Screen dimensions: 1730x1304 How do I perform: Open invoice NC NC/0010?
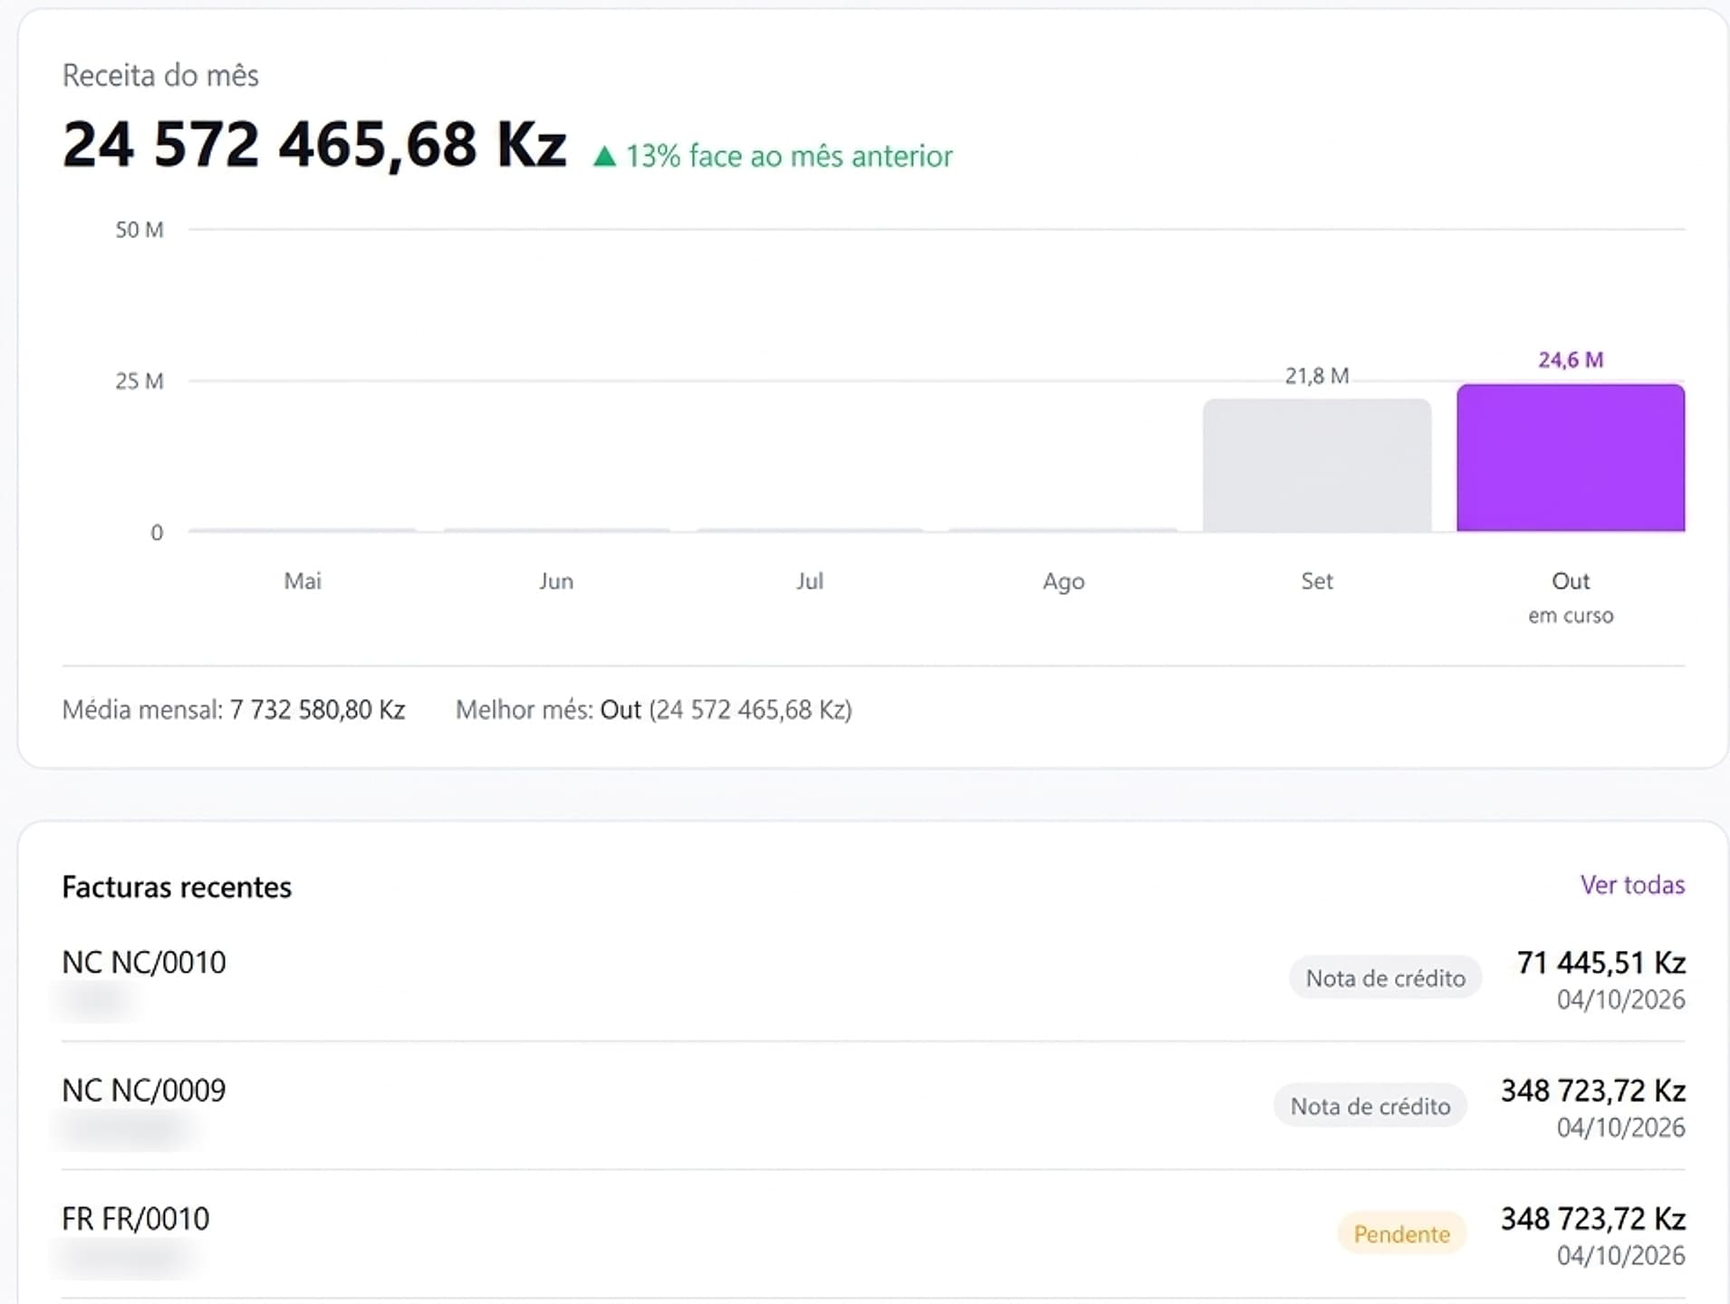[x=144, y=962]
